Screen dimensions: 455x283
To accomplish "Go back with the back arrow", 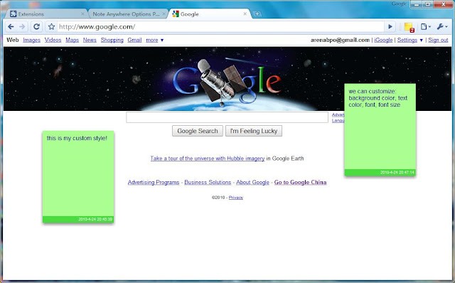I will 11,27.
